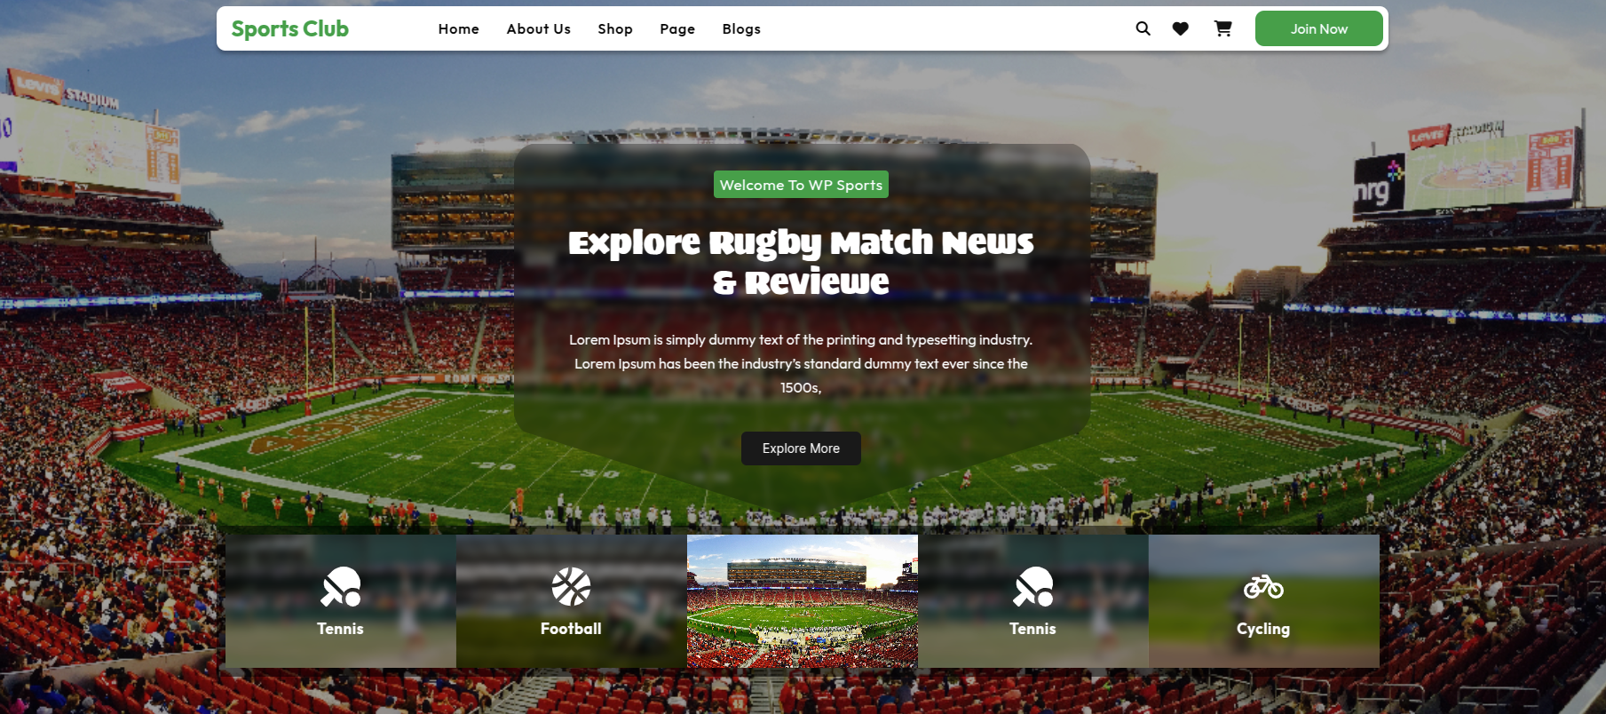Screen dimensions: 1606x714
Task: Select the Welcome To WP Sports badge
Action: pyautogui.click(x=801, y=185)
